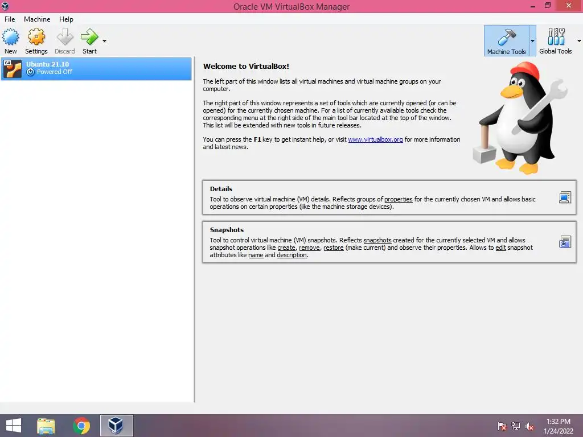The width and height of the screenshot is (583, 437).
Task: Click the Powered Off status icon
Action: pyautogui.click(x=31, y=72)
